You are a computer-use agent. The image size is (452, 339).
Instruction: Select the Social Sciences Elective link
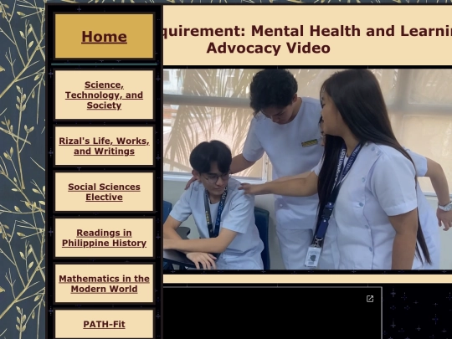click(x=104, y=192)
